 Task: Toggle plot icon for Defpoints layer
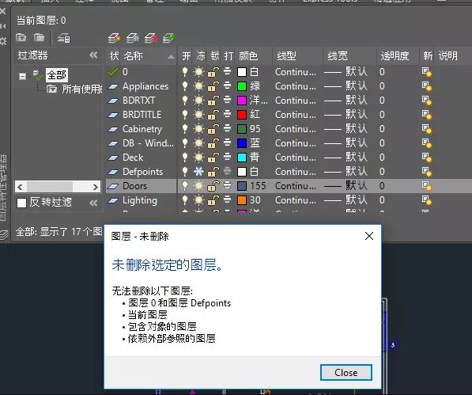point(227,172)
